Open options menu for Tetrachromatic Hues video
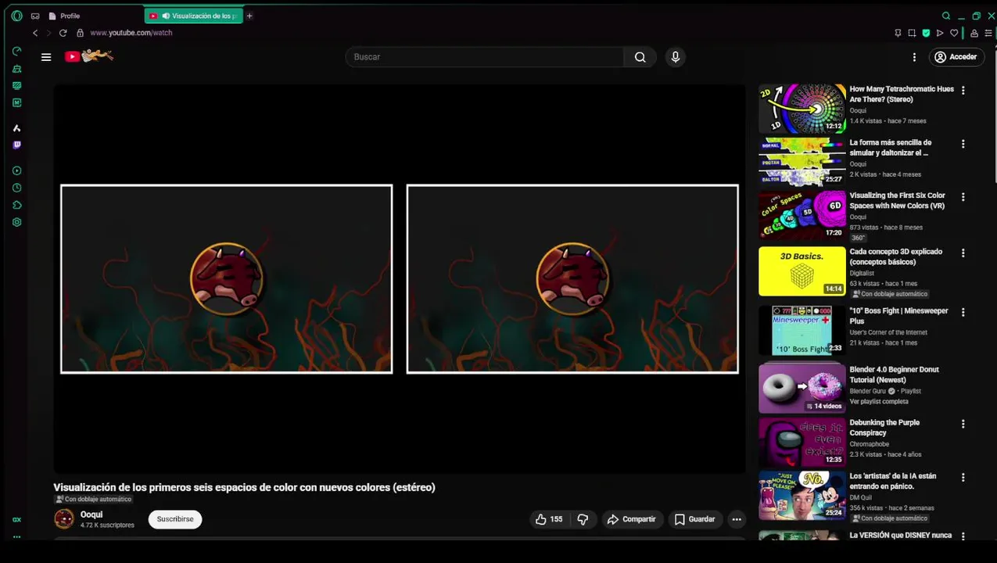The height and width of the screenshot is (563, 997). (x=963, y=91)
